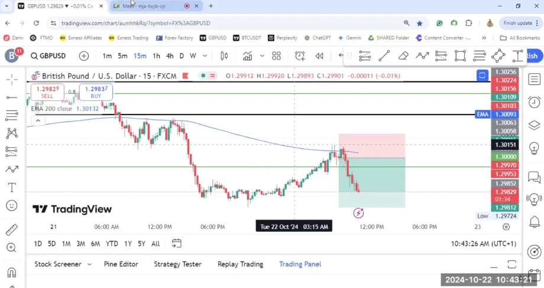Viewport: 544px width, 288px height.
Task: Select the 15m timeframe
Action: (x=140, y=55)
